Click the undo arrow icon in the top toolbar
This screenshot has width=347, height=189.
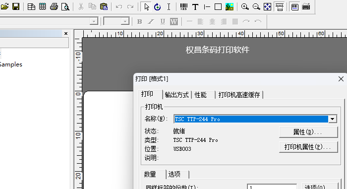(119, 7)
